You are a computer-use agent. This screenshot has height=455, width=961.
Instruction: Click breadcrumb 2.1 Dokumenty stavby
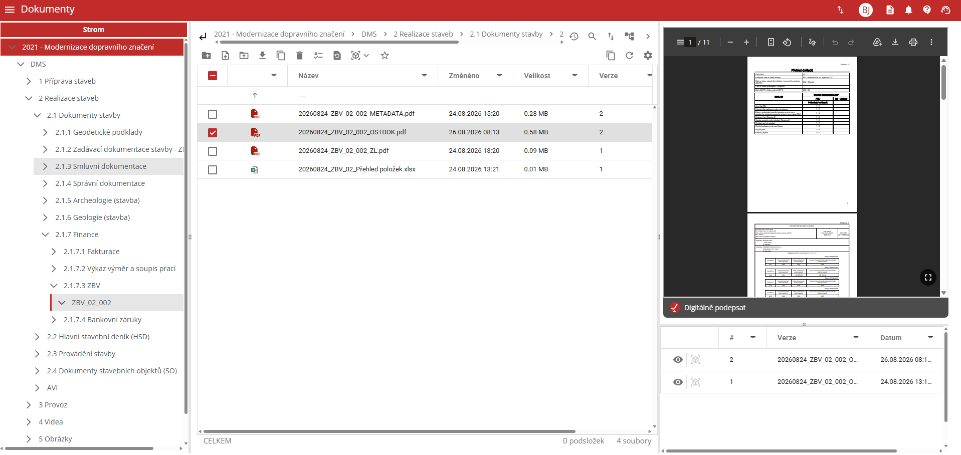506,34
